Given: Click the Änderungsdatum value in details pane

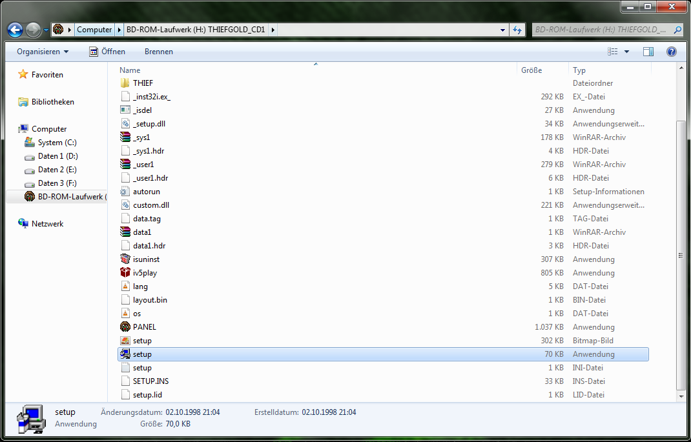Looking at the screenshot, I should (192, 412).
